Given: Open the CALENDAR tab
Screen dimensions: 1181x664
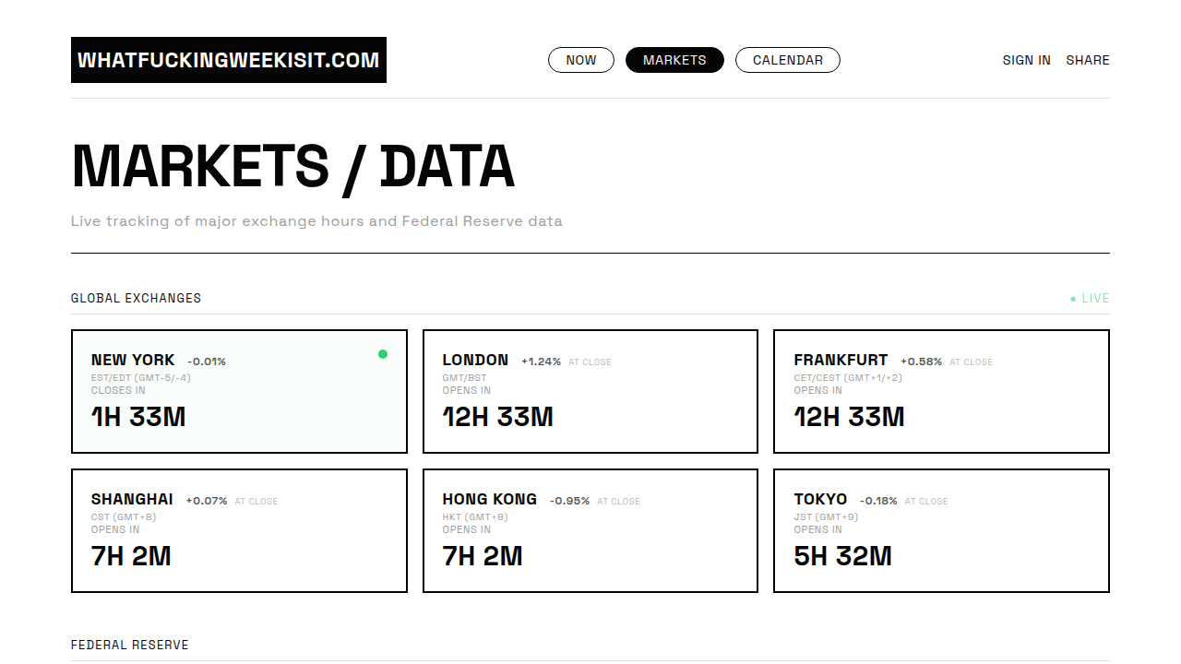Looking at the screenshot, I should pyautogui.click(x=788, y=60).
